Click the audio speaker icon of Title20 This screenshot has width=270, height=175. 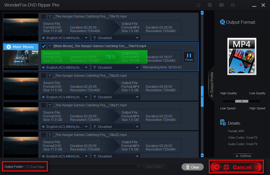coord(44,97)
